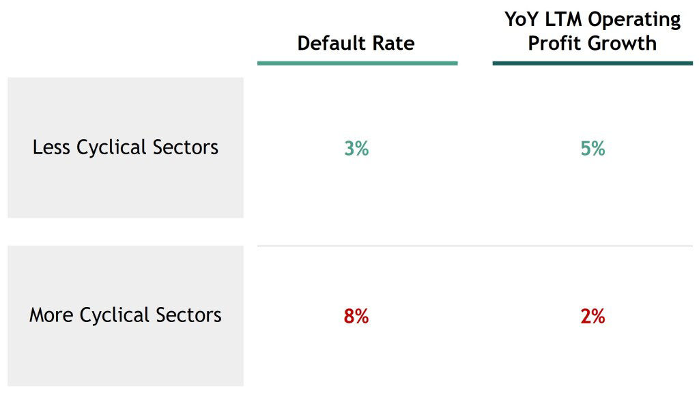Click the word Operating in the header
This screenshot has width=699, height=393.
[634, 20]
